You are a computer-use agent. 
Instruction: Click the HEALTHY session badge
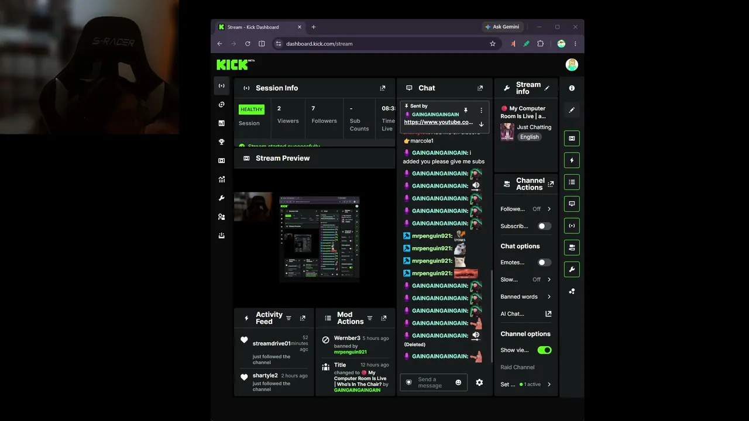252,109
